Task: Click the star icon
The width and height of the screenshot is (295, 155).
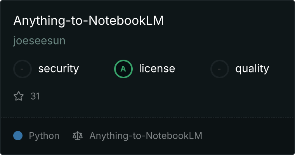Action: [19, 96]
